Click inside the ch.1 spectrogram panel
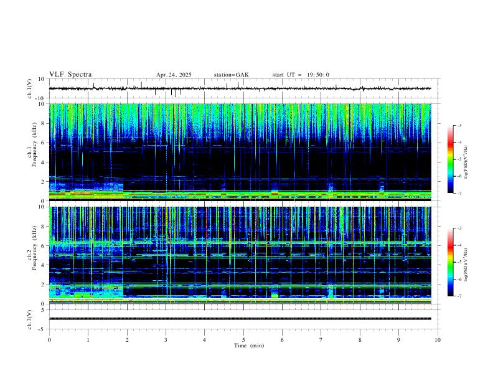 (x=240, y=152)
